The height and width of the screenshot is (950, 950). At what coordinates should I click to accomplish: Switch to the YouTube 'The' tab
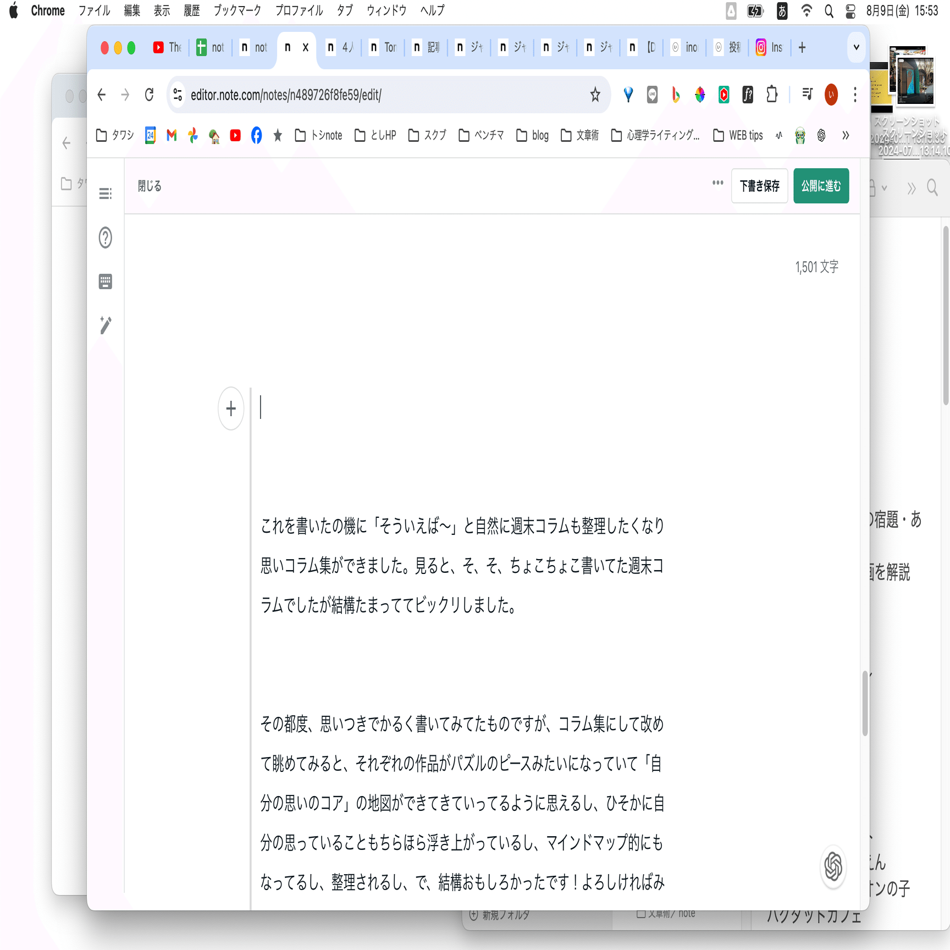167,47
